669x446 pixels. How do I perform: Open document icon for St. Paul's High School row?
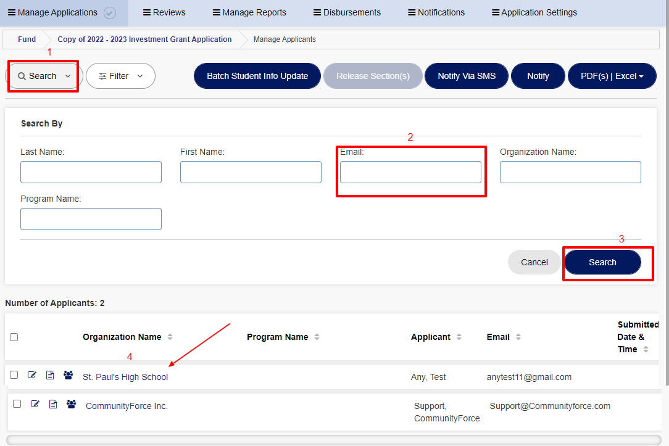point(50,375)
